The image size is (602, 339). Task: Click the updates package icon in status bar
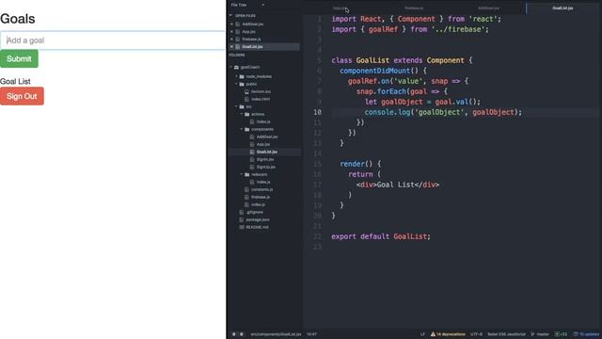click(575, 334)
